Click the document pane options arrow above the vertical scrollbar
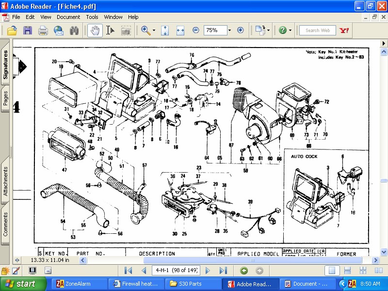Image resolution: width=388 pixels, height=291 pixels. pos(384,43)
